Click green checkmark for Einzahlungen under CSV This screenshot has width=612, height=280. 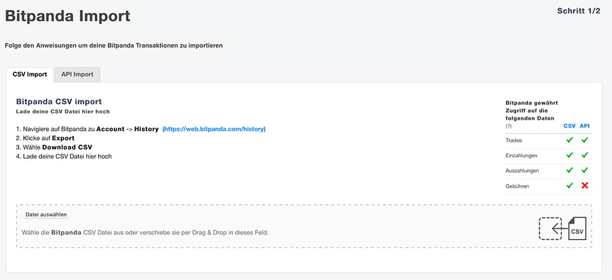pos(569,155)
